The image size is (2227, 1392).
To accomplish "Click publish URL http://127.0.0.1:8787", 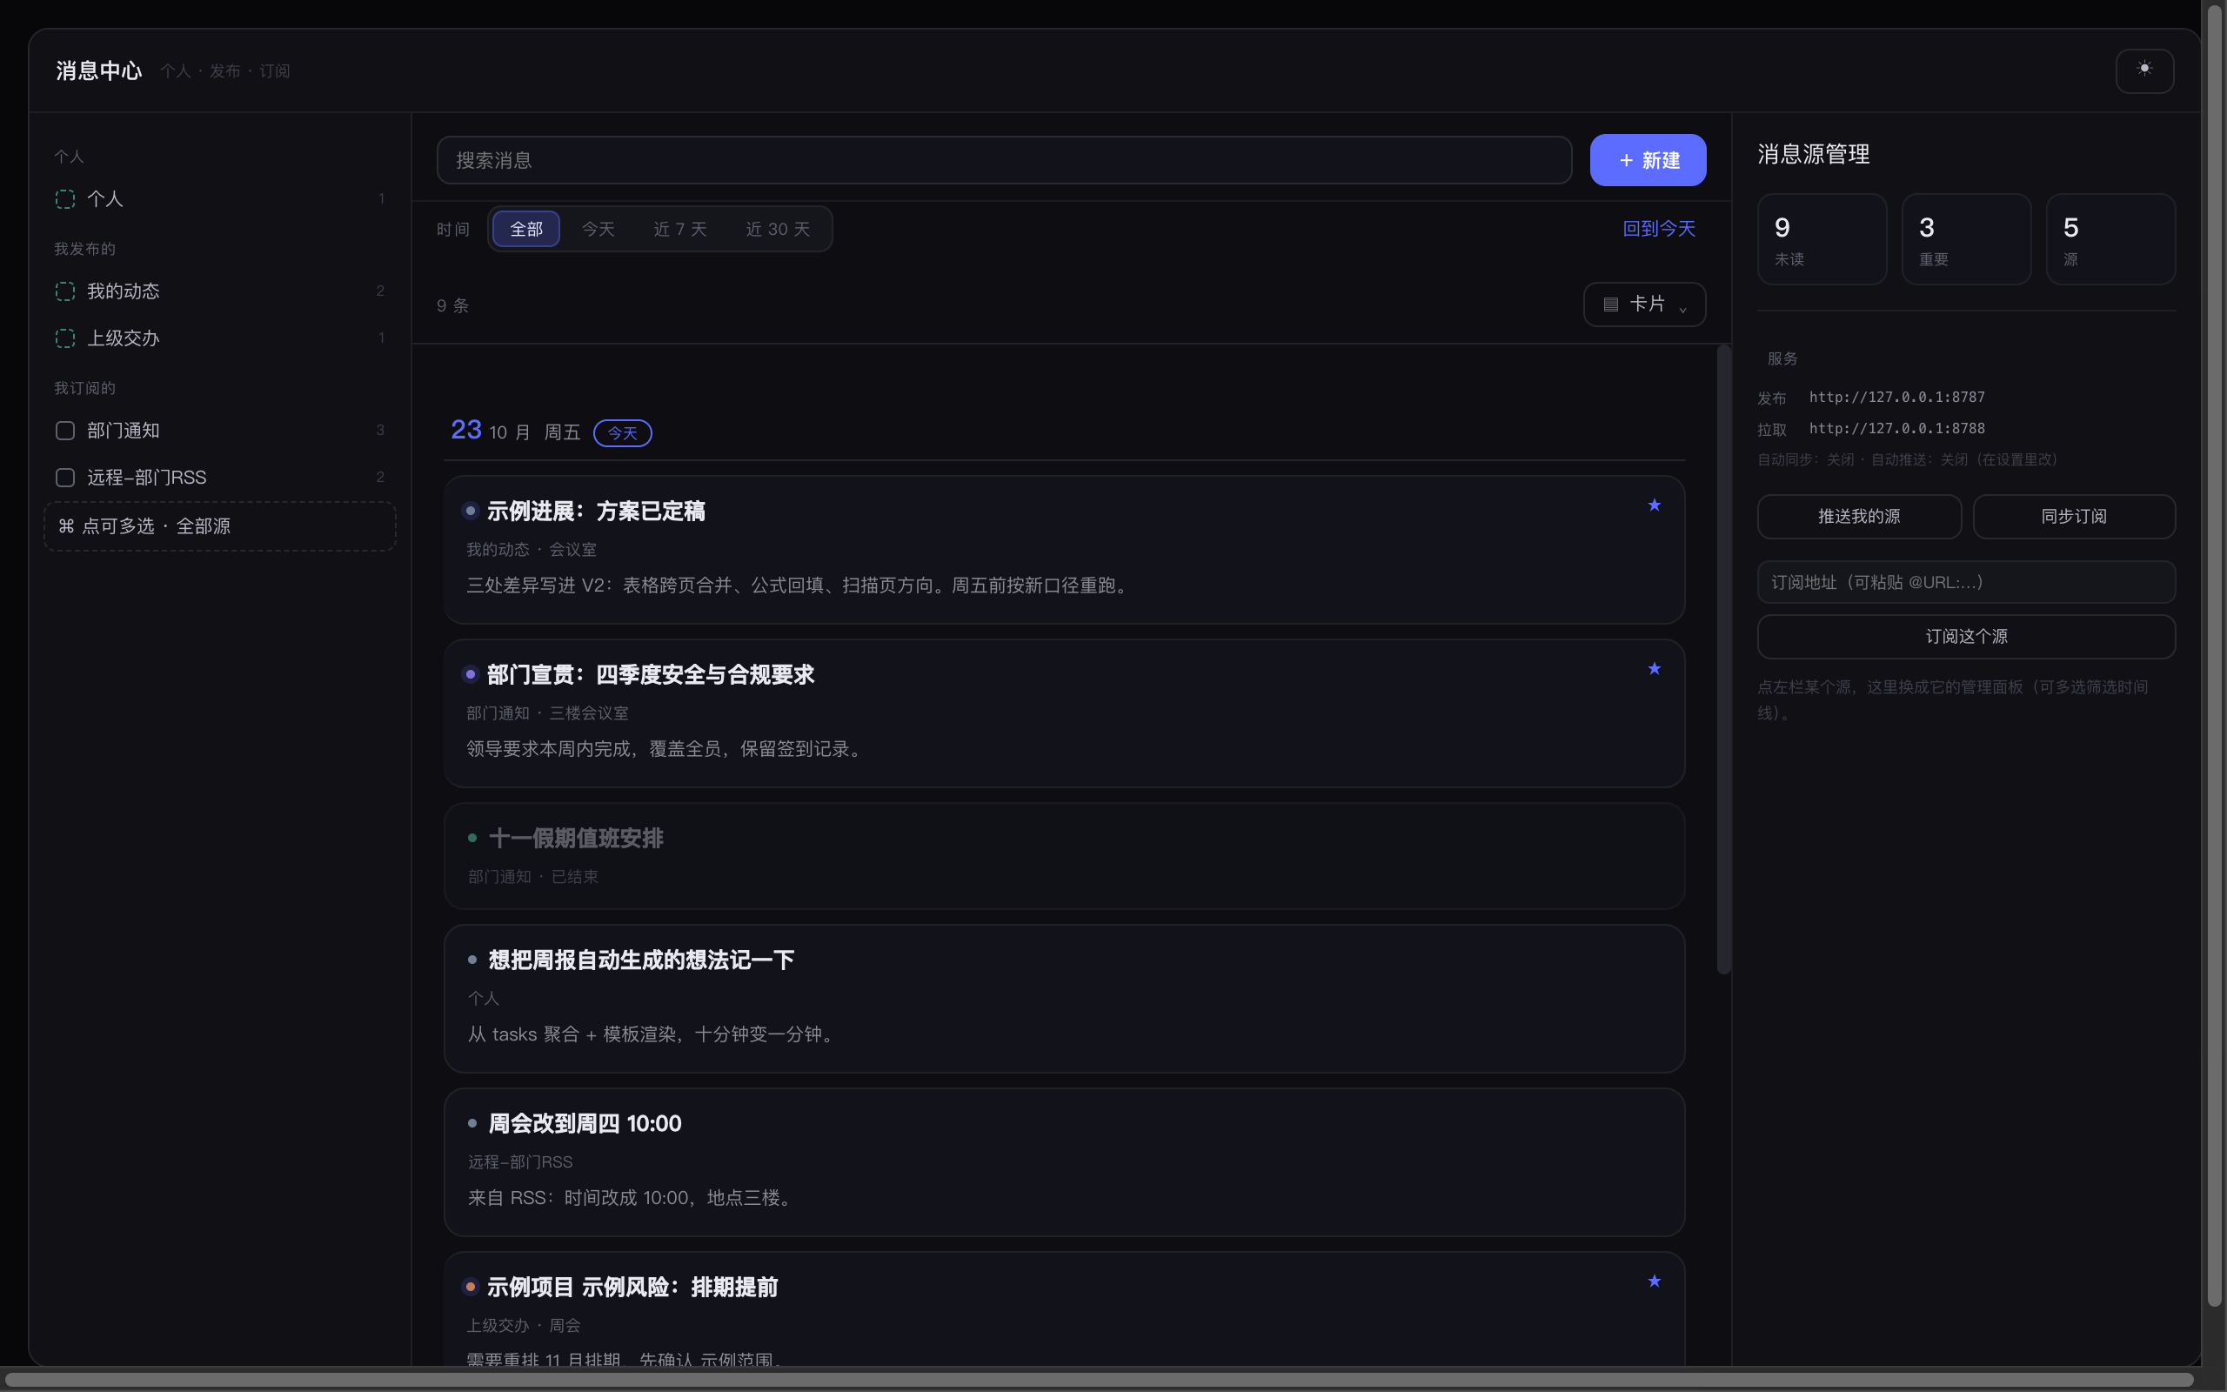I will [1896, 397].
